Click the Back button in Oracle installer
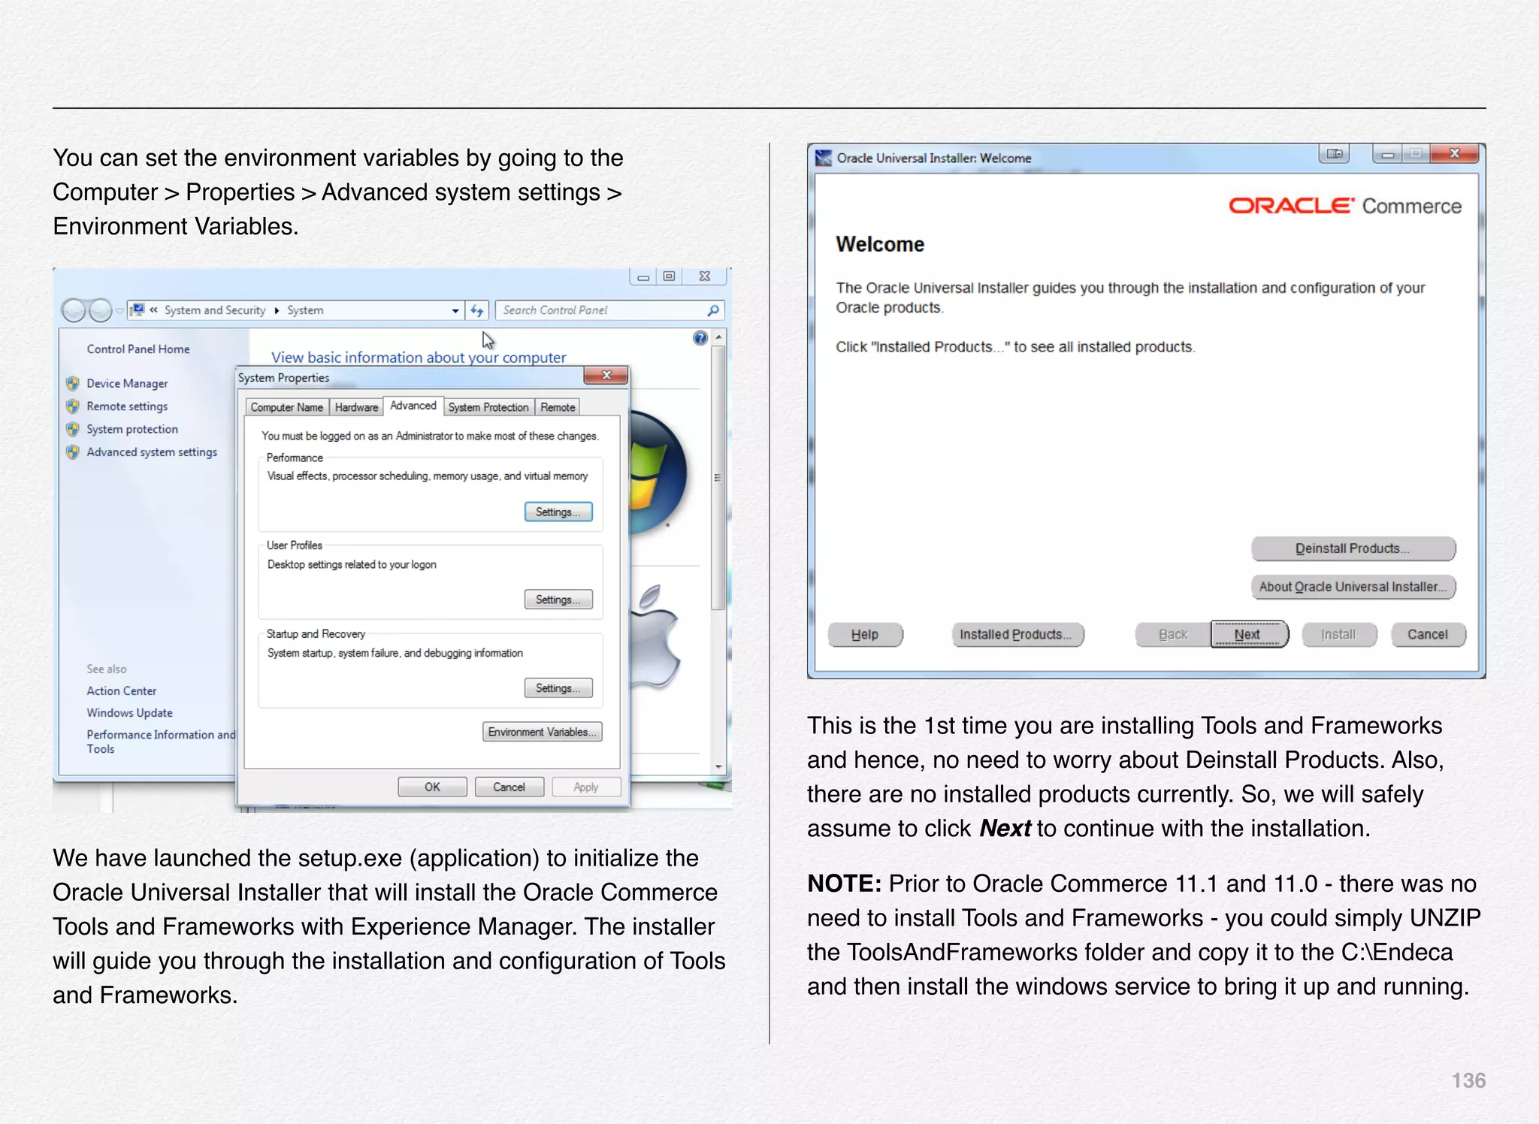This screenshot has width=1539, height=1124. point(1173,635)
